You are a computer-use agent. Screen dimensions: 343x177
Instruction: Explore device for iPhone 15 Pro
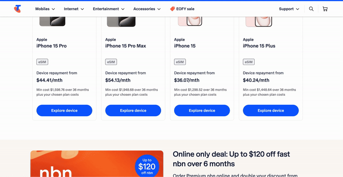(64, 110)
